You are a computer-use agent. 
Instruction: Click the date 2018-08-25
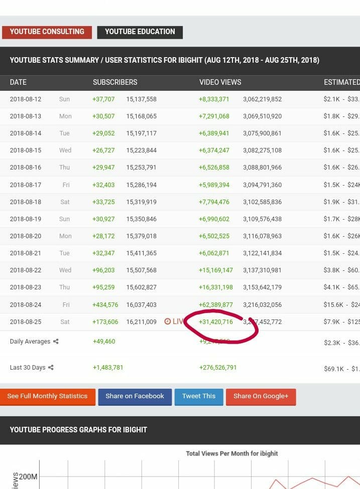(x=26, y=322)
